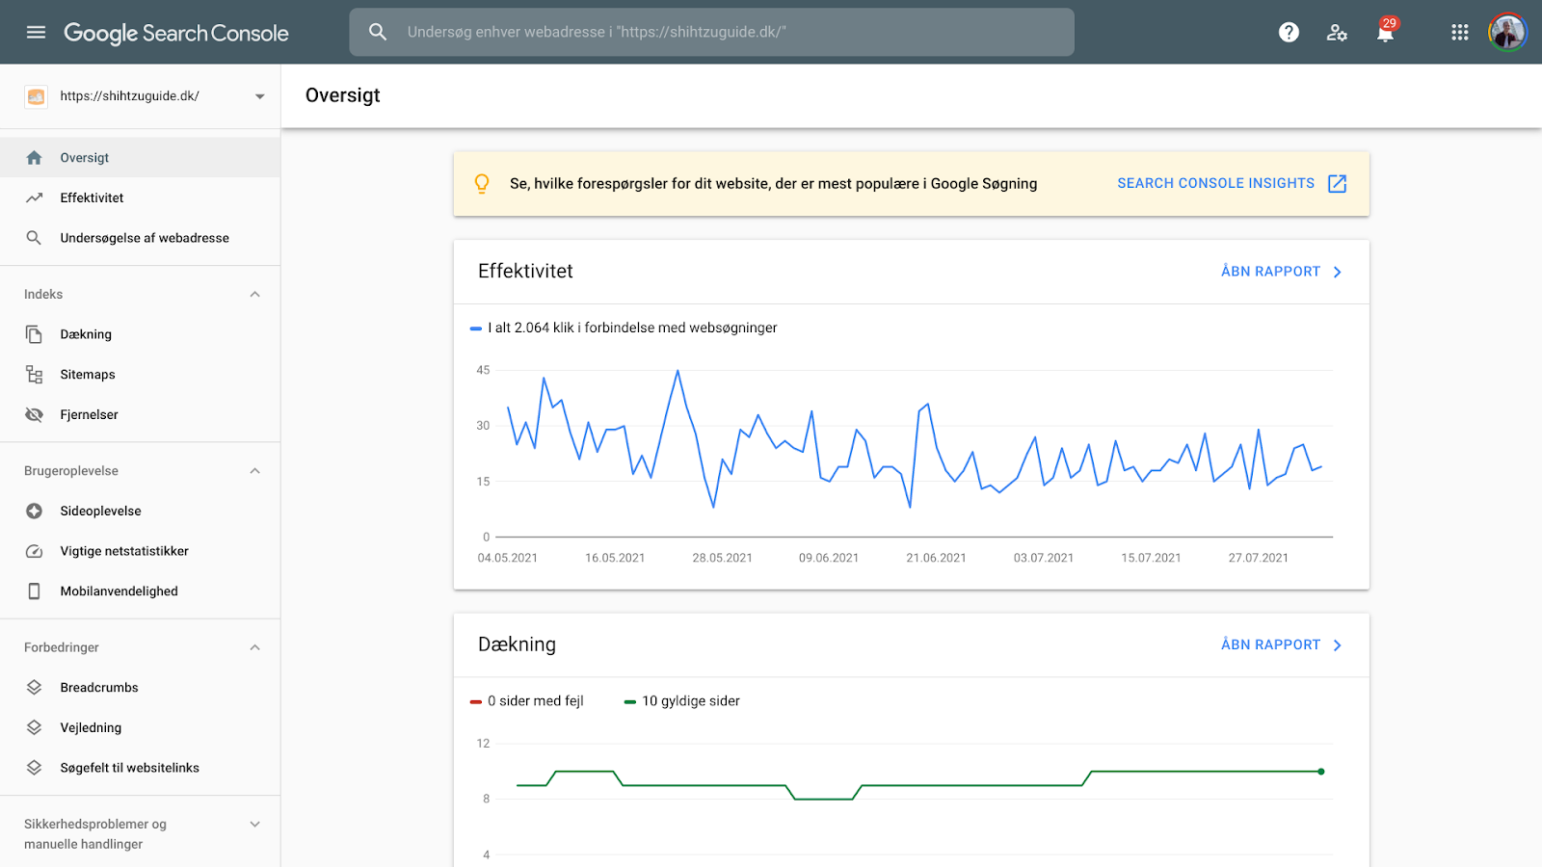
Task: Click the speedometer icon beside Vigtige netstatistikker
Action: pos(34,551)
